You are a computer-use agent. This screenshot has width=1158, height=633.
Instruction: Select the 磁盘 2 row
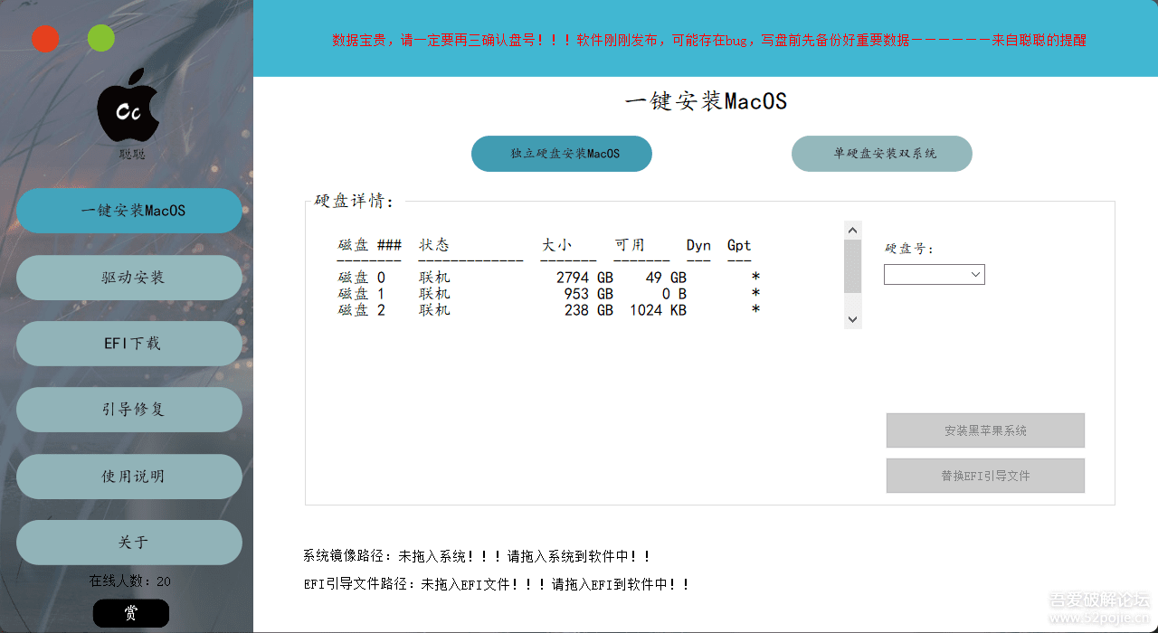549,310
